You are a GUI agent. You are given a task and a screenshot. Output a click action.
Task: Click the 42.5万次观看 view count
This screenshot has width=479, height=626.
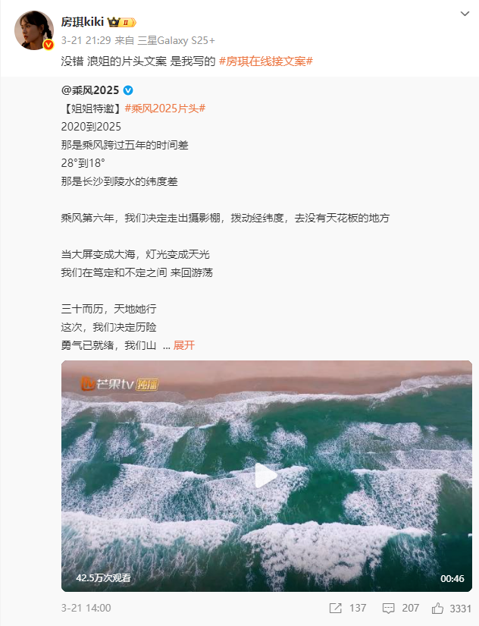pyautogui.click(x=103, y=577)
